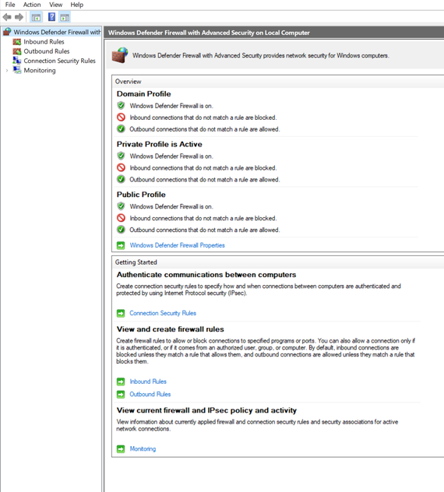Image resolution: width=444 pixels, height=492 pixels.
Task: Click the firewall root node icon in the tree
Action: click(x=7, y=32)
